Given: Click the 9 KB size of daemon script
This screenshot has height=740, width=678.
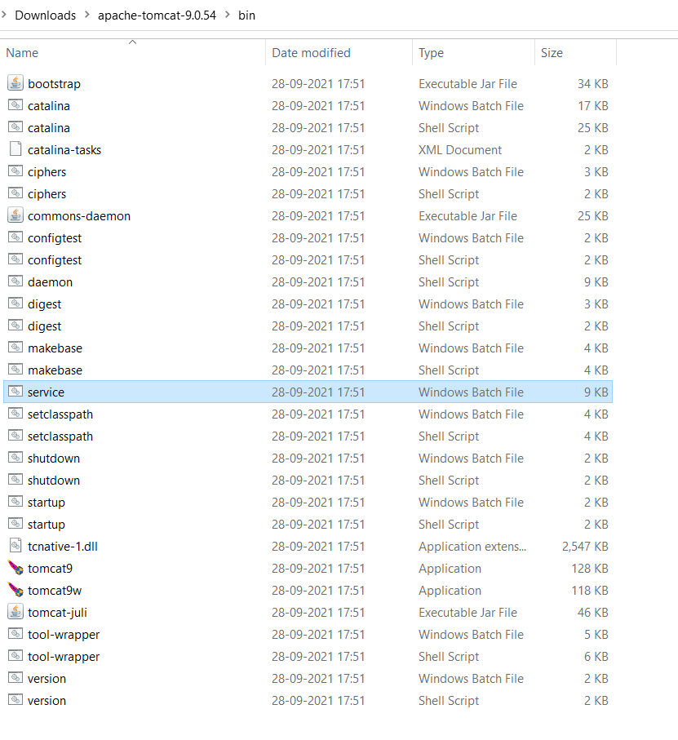Looking at the screenshot, I should tap(596, 281).
